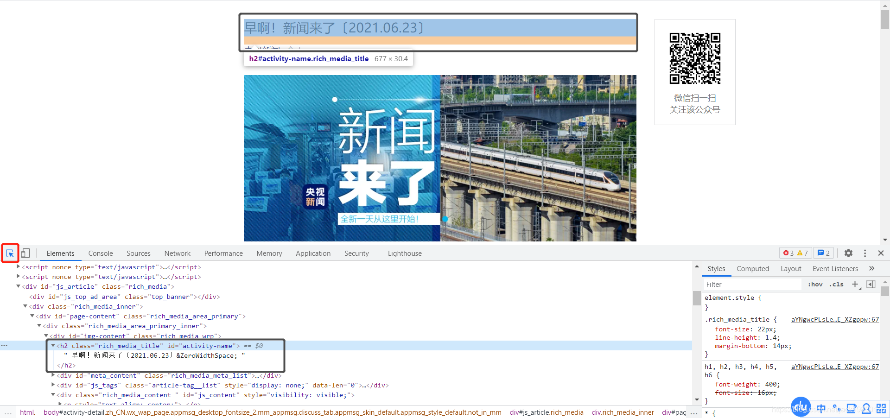This screenshot has height=418, width=890.
Task: Open the Memory tab
Action: [269, 253]
